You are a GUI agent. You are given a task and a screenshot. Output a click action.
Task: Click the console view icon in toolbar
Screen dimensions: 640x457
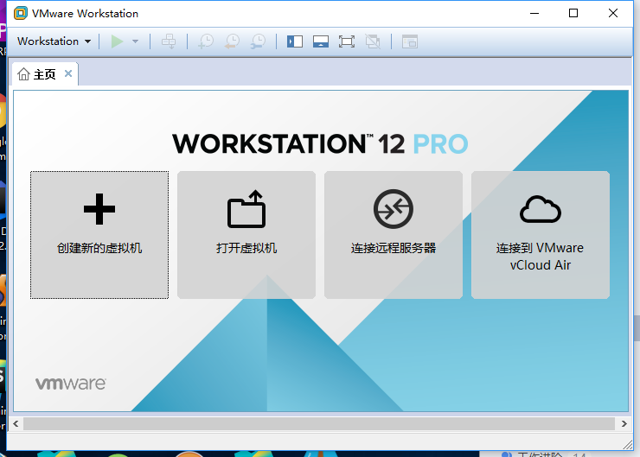[x=409, y=41]
